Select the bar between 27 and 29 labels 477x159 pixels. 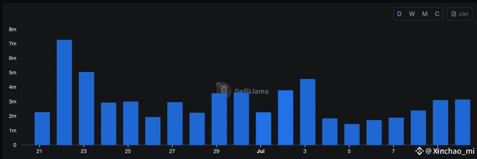point(197,129)
